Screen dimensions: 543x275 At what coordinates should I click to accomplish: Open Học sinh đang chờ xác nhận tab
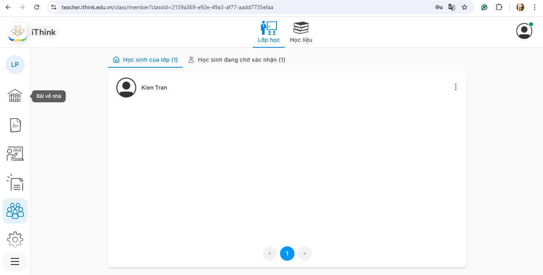tap(237, 60)
